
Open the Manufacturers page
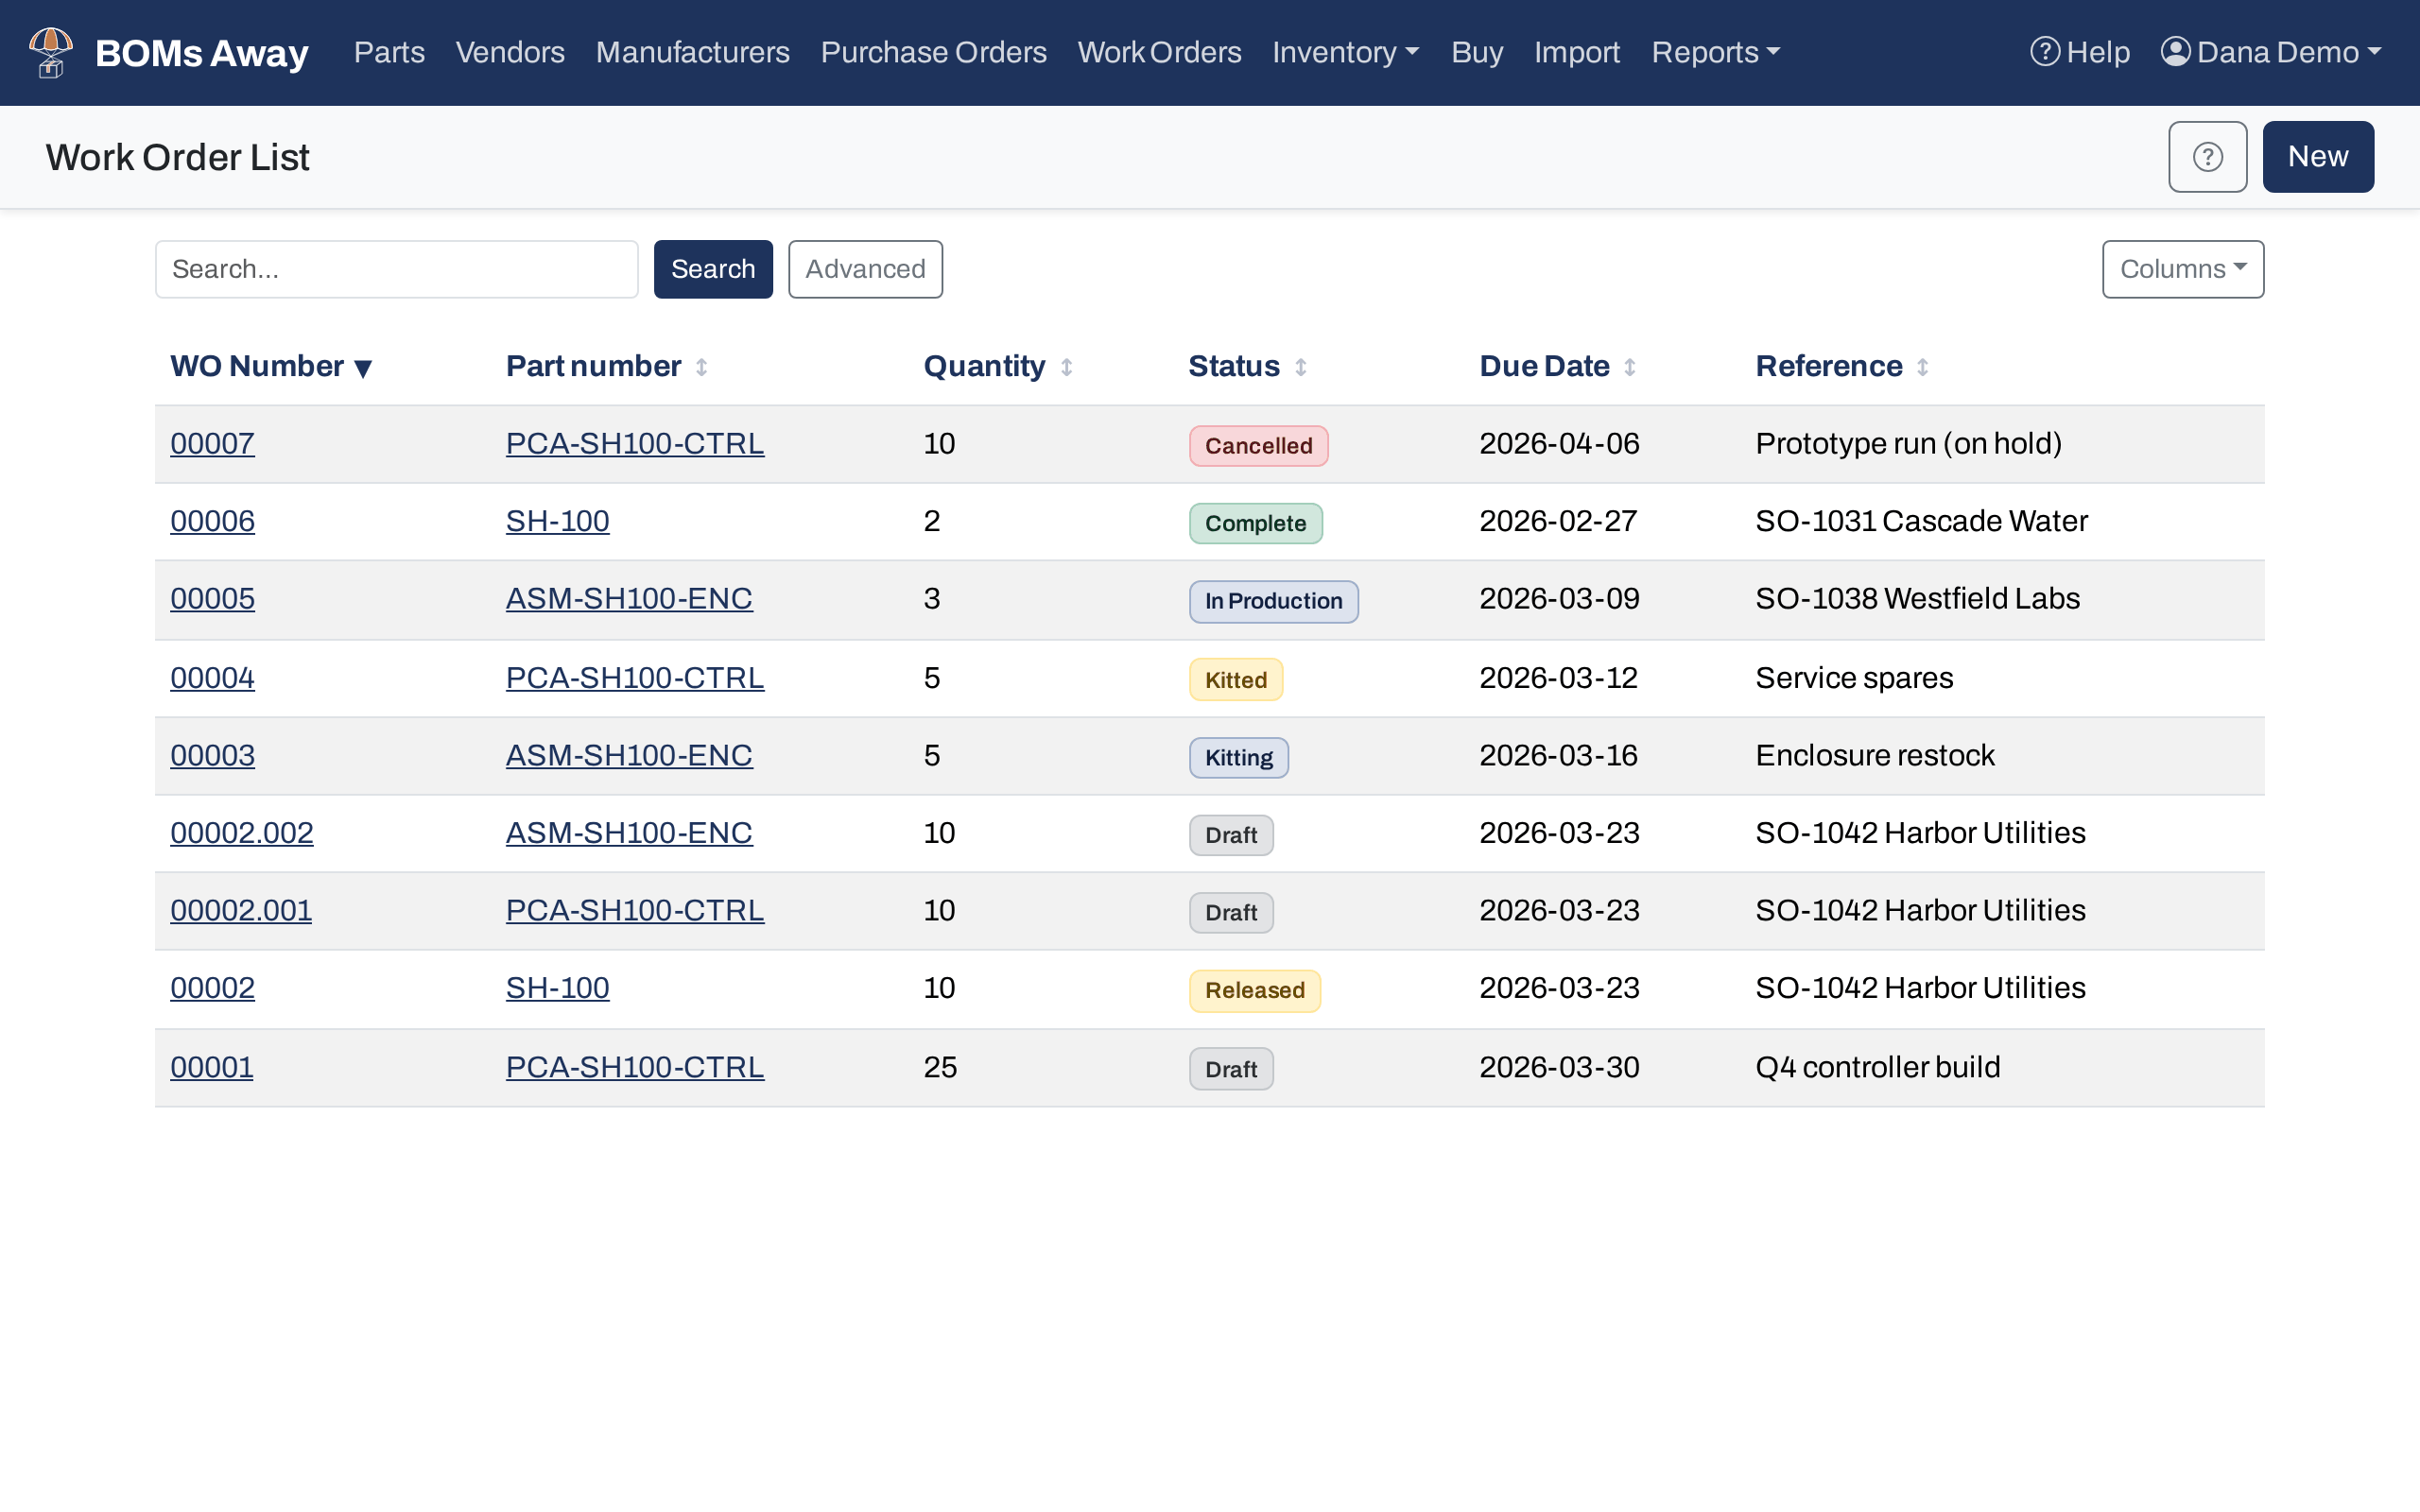(x=692, y=52)
